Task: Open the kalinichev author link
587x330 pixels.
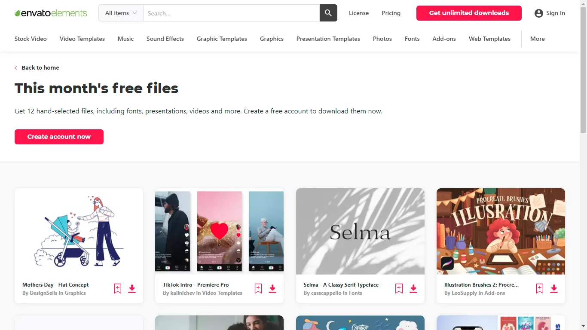Action: coord(183,293)
